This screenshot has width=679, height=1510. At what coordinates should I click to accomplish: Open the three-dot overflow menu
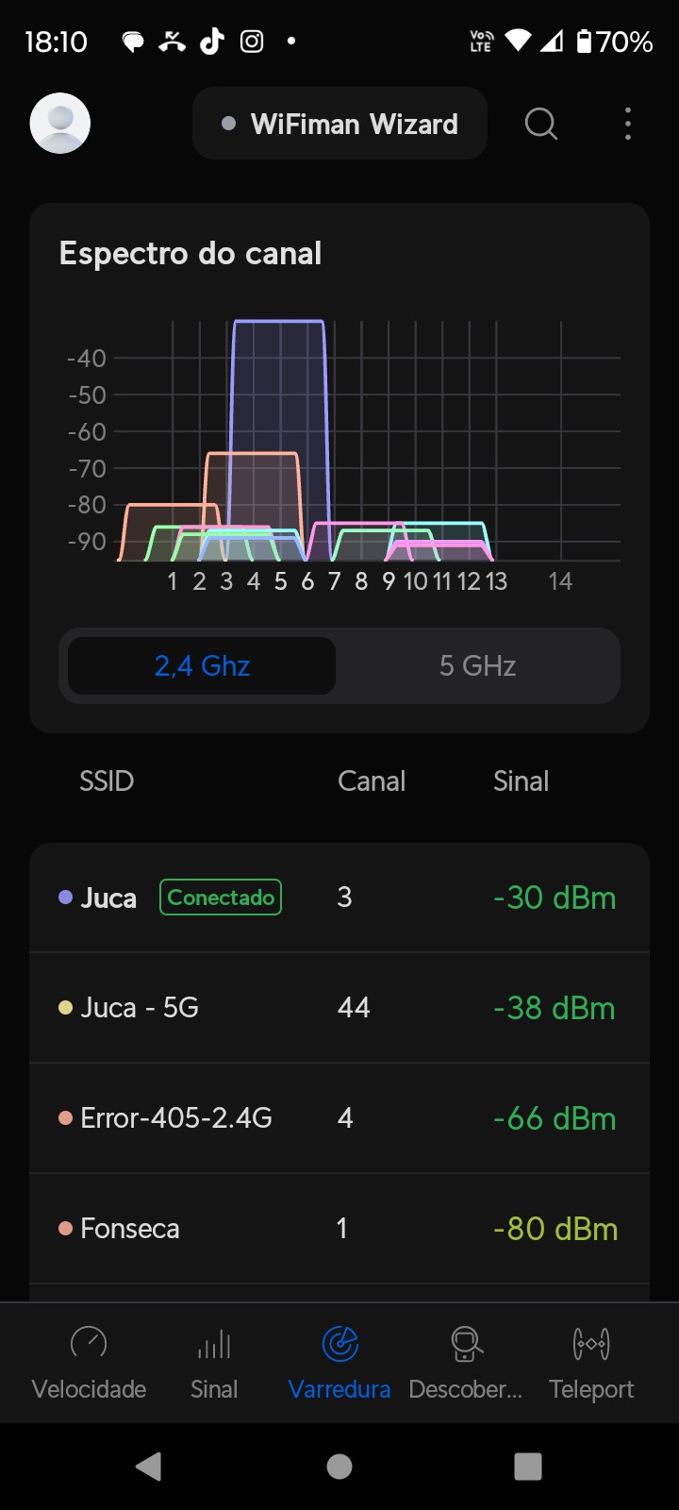[627, 124]
